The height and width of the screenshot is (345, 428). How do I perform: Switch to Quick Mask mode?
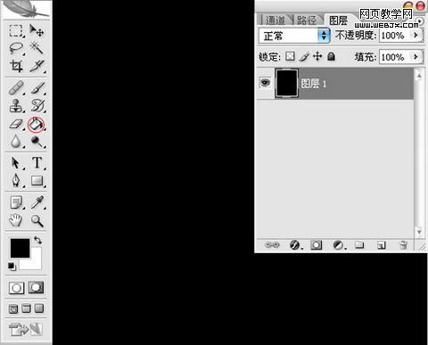pos(36,287)
